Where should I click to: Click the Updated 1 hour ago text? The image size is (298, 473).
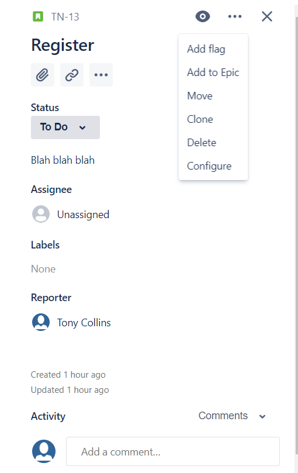70,390
